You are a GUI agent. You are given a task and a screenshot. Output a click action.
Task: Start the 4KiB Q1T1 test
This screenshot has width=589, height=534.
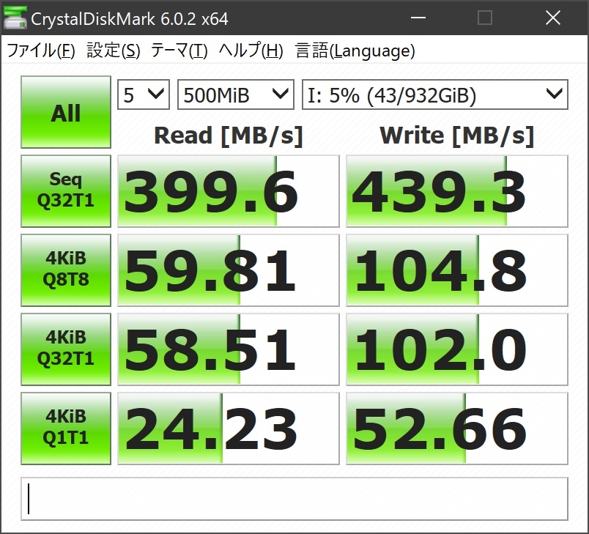point(66,429)
